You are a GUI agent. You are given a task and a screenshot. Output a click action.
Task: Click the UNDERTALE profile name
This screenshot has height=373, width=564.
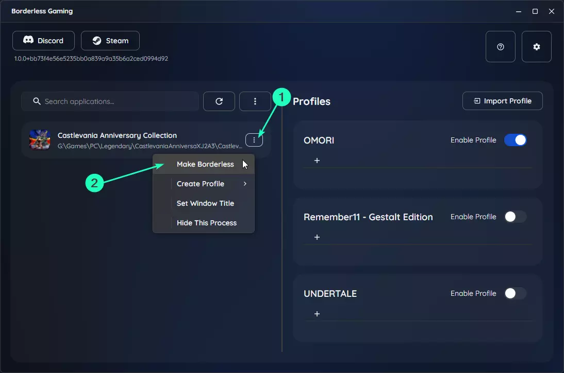click(x=330, y=294)
